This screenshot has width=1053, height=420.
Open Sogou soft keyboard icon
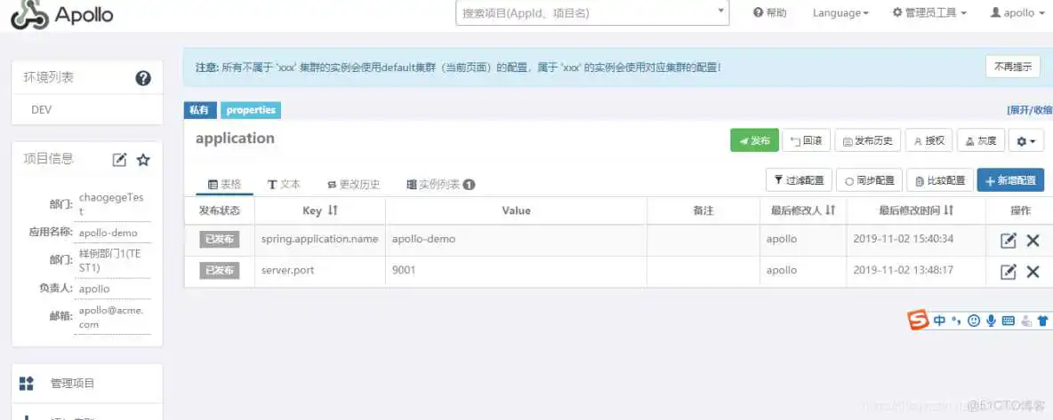(1008, 321)
